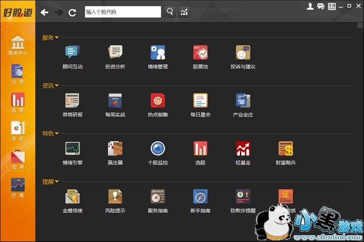Toggle the 特色 section expander
The image size is (364, 242).
(57, 133)
